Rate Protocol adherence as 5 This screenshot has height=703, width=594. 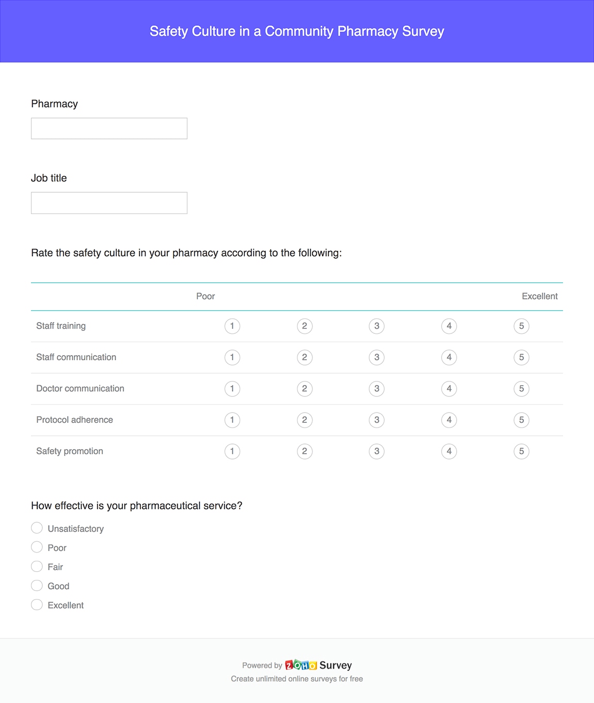point(521,420)
